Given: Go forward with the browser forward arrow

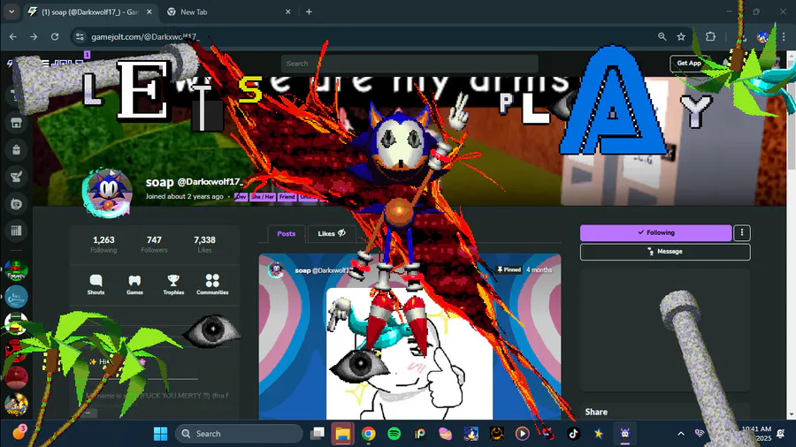Looking at the screenshot, I should tap(34, 36).
